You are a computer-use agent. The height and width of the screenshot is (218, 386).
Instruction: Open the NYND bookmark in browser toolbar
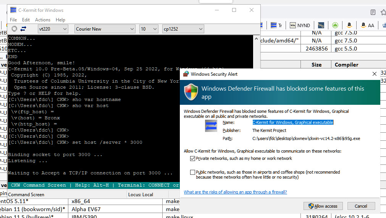[300, 25]
